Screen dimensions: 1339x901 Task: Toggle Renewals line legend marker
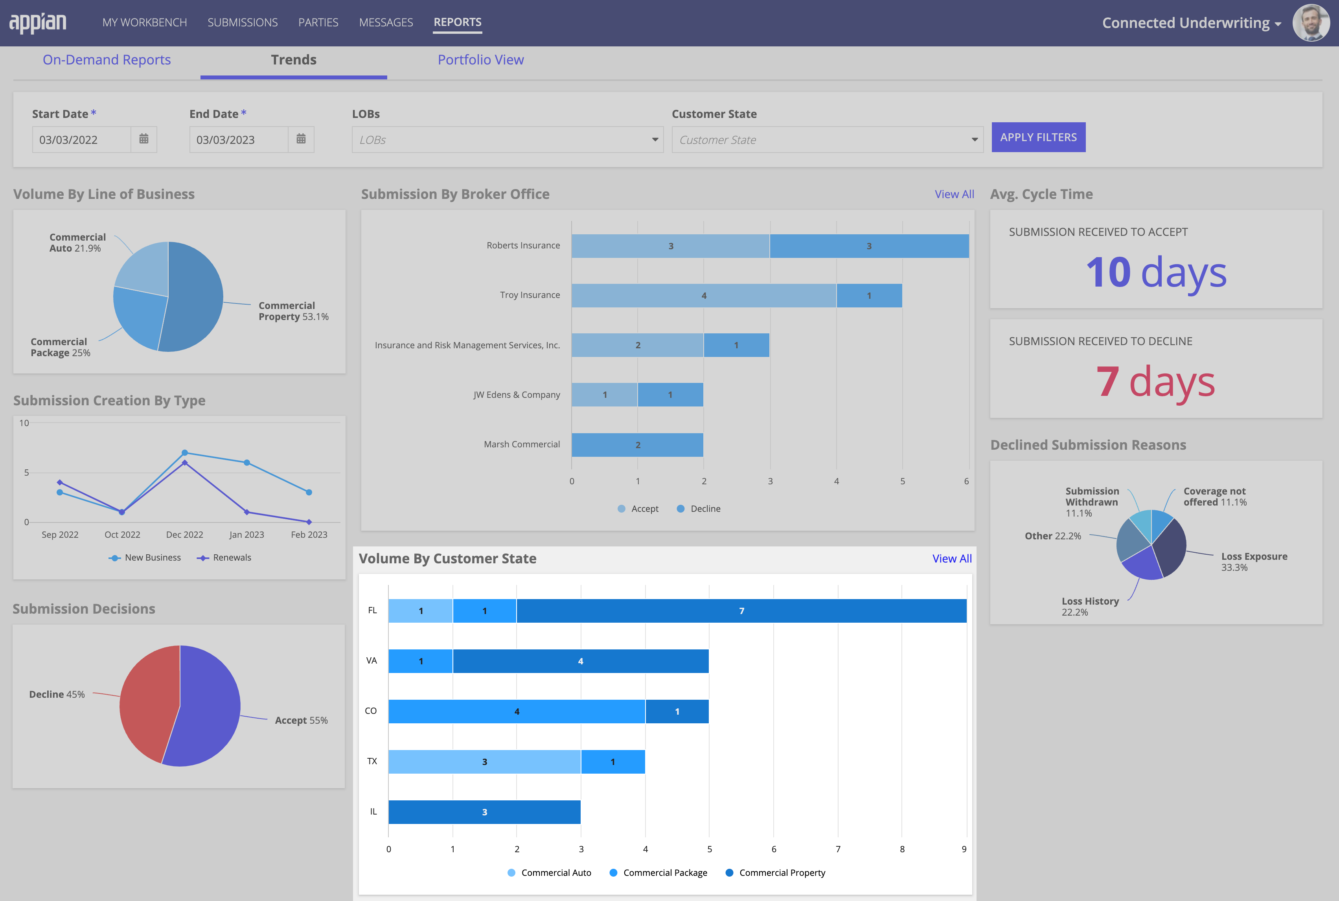point(203,558)
